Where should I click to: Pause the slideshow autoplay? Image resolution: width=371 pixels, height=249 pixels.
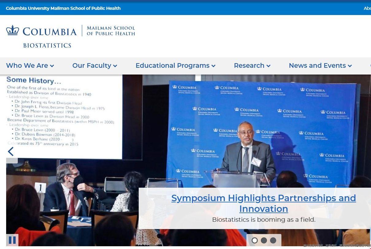pyautogui.click(x=12, y=240)
